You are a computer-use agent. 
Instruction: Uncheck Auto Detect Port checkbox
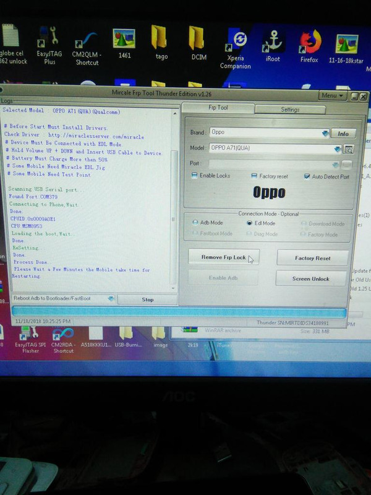click(307, 176)
